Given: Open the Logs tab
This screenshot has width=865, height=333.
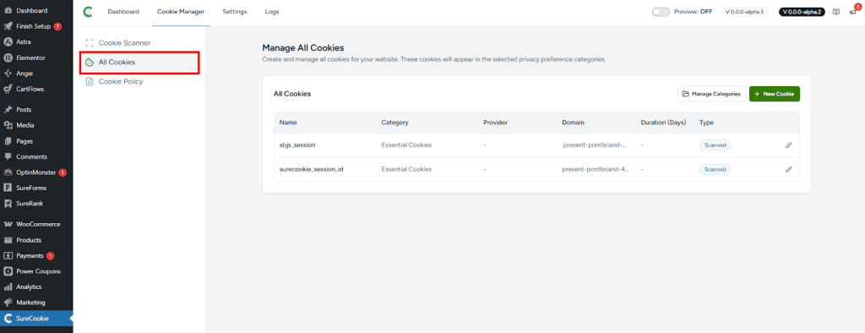Looking at the screenshot, I should (x=272, y=12).
